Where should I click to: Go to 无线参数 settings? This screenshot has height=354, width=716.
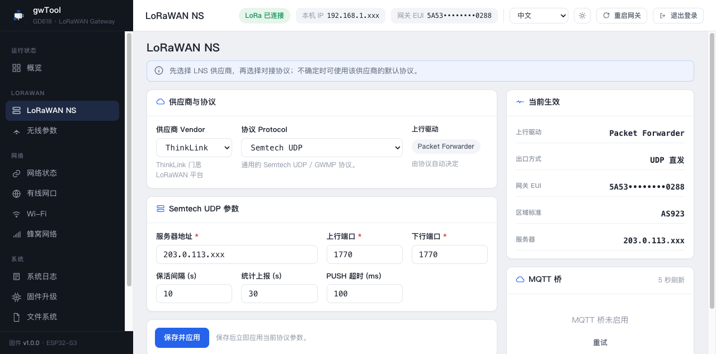click(62, 131)
